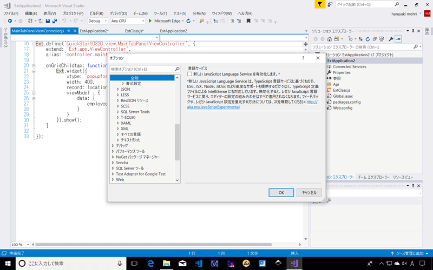Screen dimensions: 433x270
Task: Open the ファイル(F) menu
Action: (x=11, y=13)
